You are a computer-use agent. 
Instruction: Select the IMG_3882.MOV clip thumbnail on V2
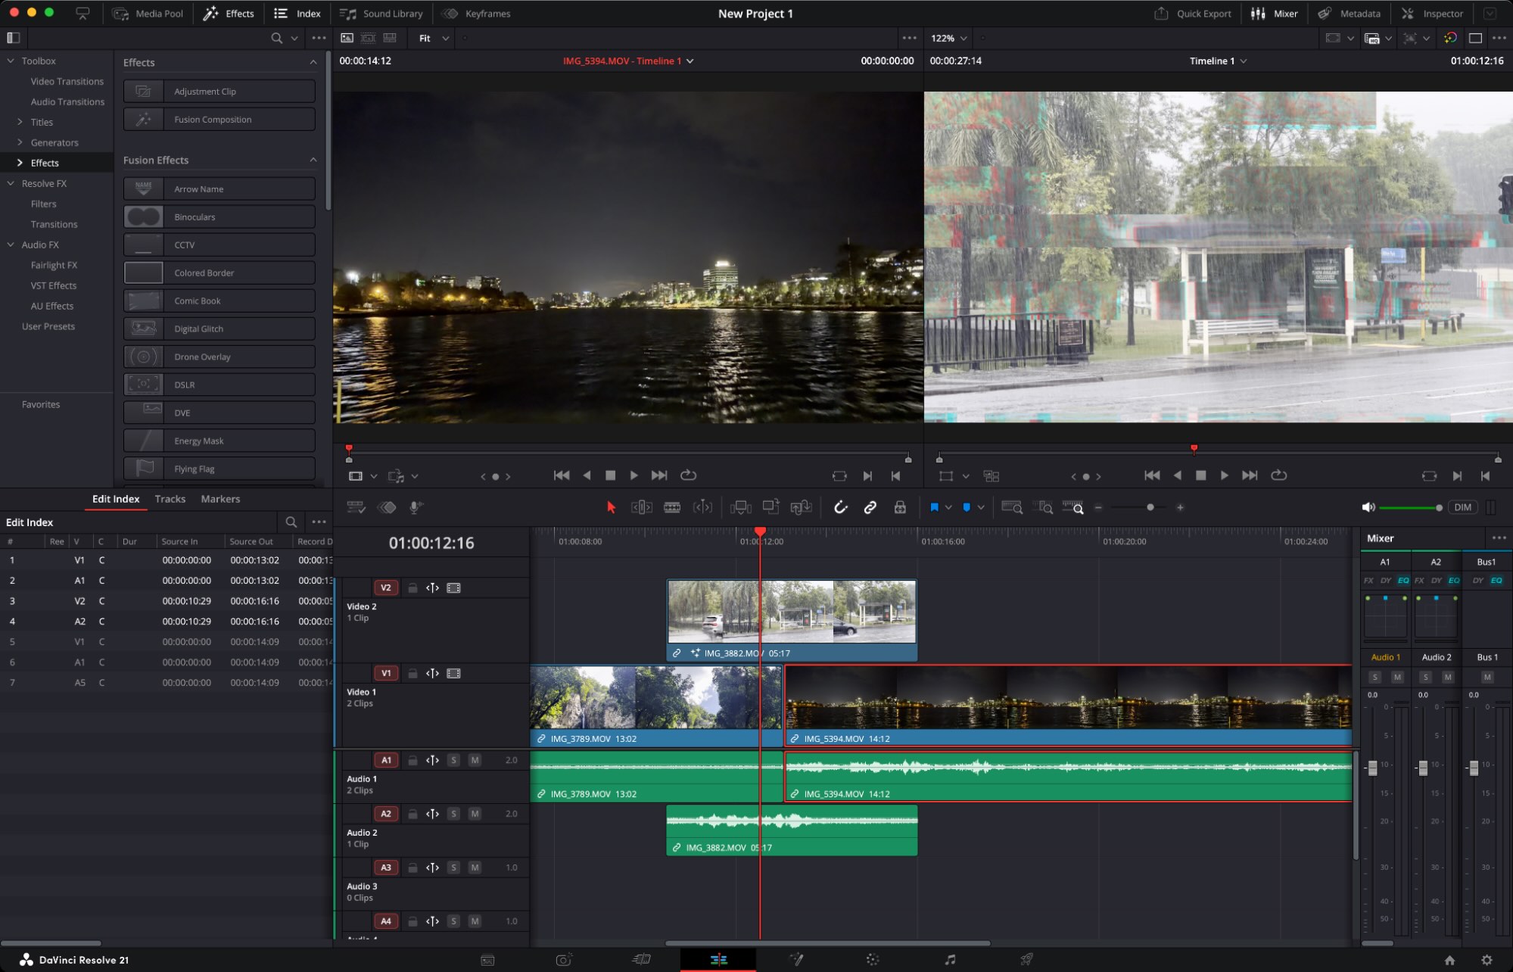[x=792, y=612]
